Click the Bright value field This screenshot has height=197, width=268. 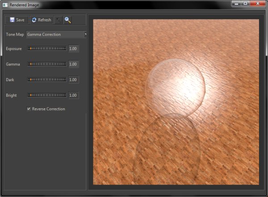click(x=74, y=95)
